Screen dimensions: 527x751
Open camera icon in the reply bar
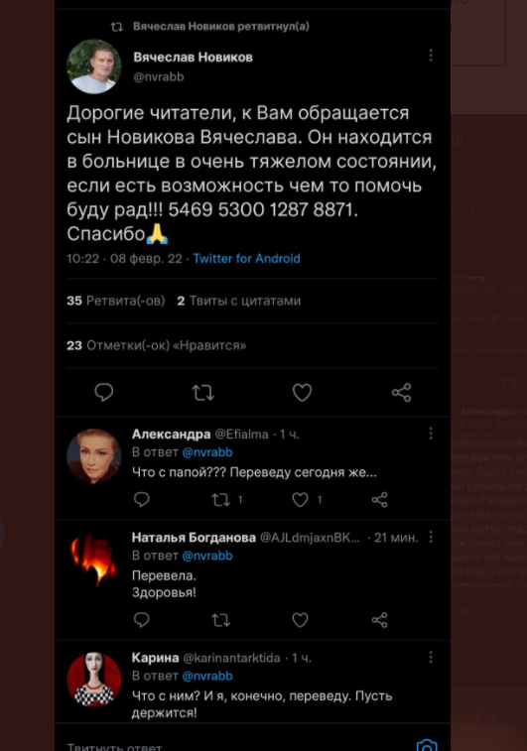[x=427, y=746]
